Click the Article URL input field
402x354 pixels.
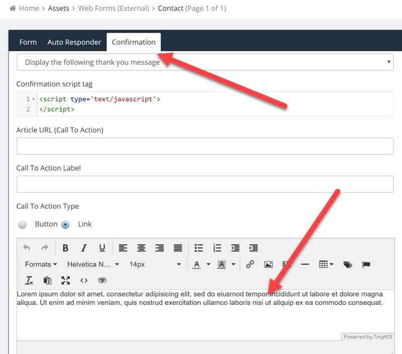click(x=205, y=146)
